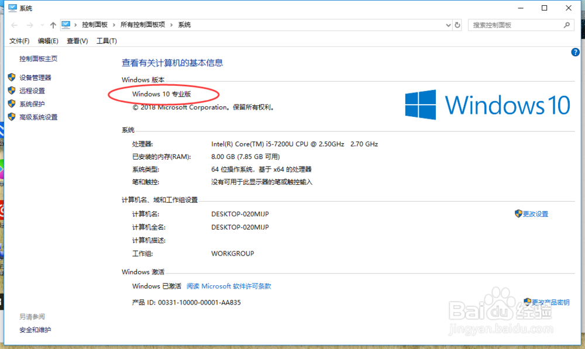Click full name DESKTOP-020MIJP next to 计算机全名
This screenshot has height=349, width=585.
tap(240, 227)
